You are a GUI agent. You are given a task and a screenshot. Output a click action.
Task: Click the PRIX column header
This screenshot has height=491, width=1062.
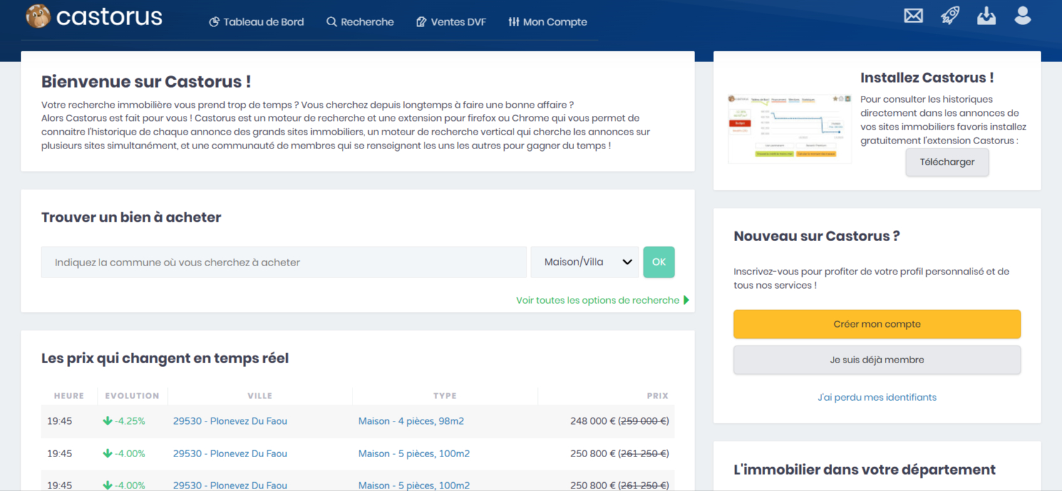[x=657, y=396]
